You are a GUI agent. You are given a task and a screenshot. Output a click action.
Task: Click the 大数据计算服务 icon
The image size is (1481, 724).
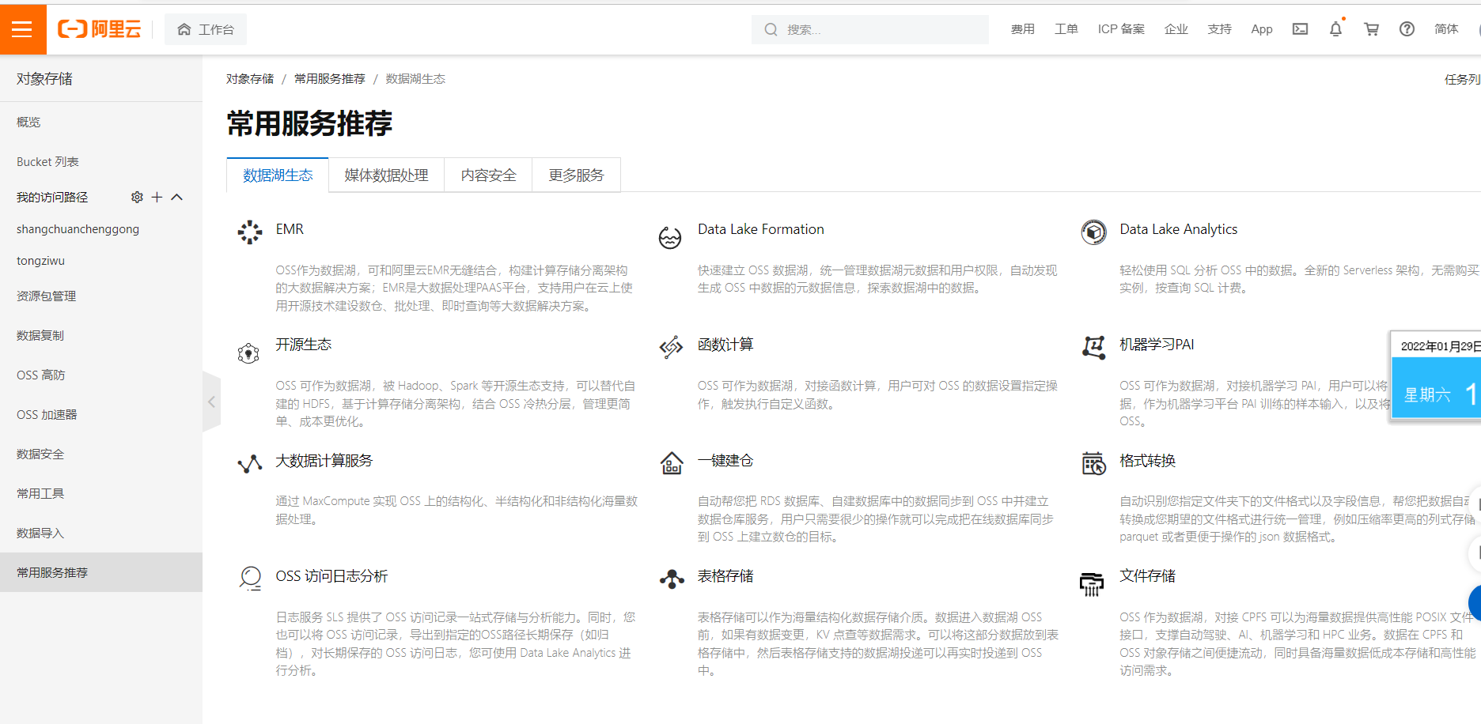click(x=250, y=464)
